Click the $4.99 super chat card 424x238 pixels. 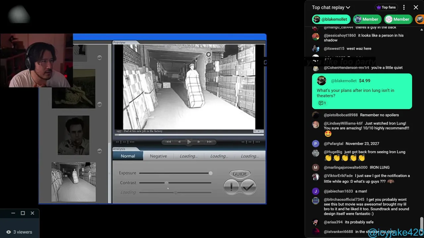(x=362, y=91)
